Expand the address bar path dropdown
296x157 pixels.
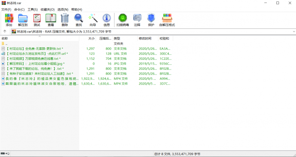pyautogui.click(x=292, y=32)
